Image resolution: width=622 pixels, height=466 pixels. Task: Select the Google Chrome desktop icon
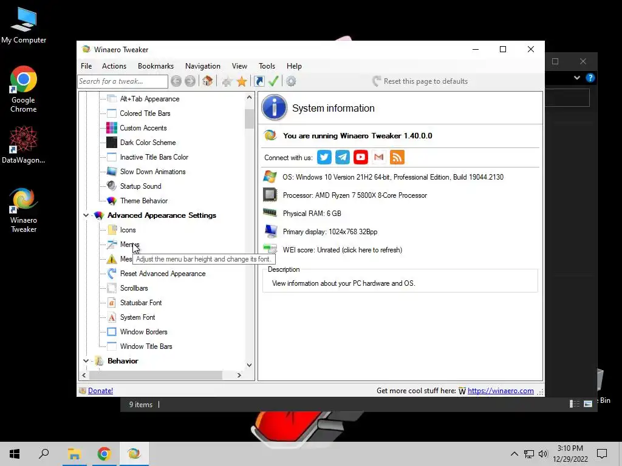pos(24,90)
